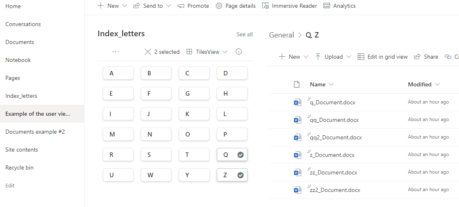
Task: Expand the library New dropdown chevron
Action: 305,57
